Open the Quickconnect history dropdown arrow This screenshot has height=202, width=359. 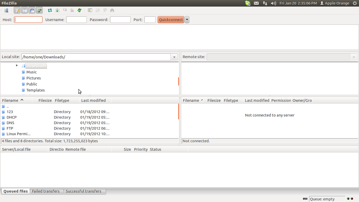coord(187,19)
